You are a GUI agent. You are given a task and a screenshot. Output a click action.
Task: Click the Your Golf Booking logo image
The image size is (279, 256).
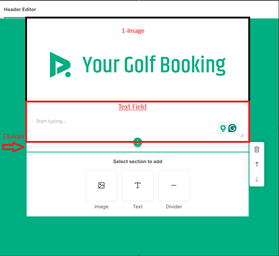click(x=138, y=65)
